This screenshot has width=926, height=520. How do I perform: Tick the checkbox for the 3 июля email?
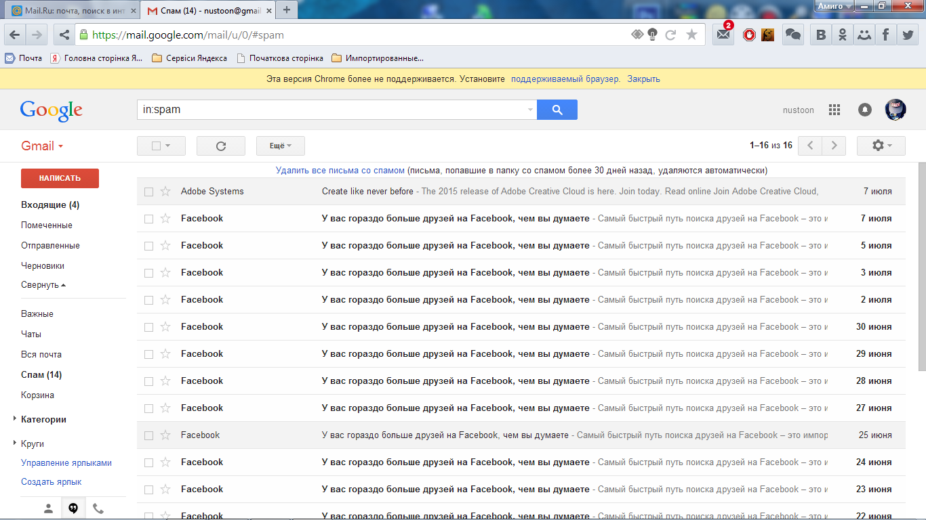coord(148,273)
